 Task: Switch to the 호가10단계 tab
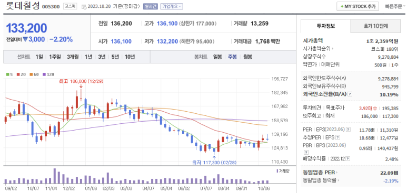[376, 26]
